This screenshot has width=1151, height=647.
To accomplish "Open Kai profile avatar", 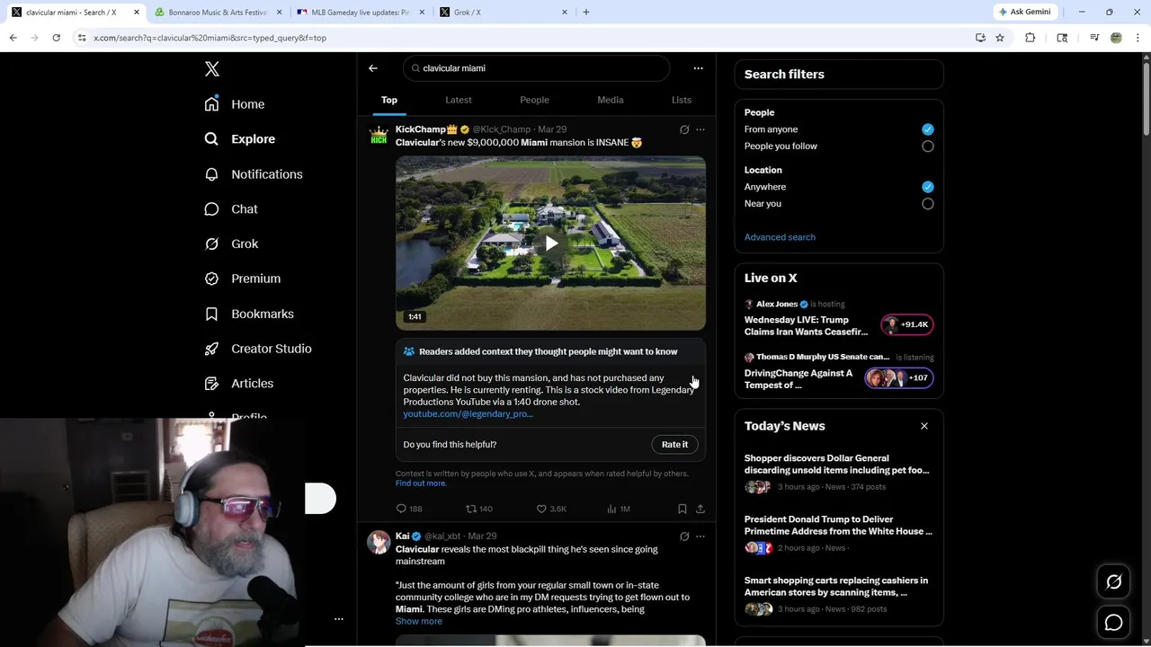I will [379, 542].
